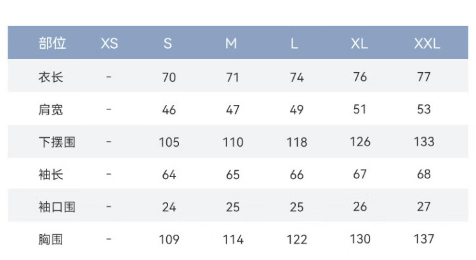The height and width of the screenshot is (260, 476).
Task: Click the XXL size column header
Action: click(x=426, y=44)
